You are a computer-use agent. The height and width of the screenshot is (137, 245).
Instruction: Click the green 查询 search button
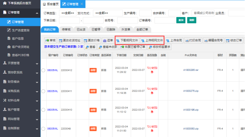pos(180,20)
